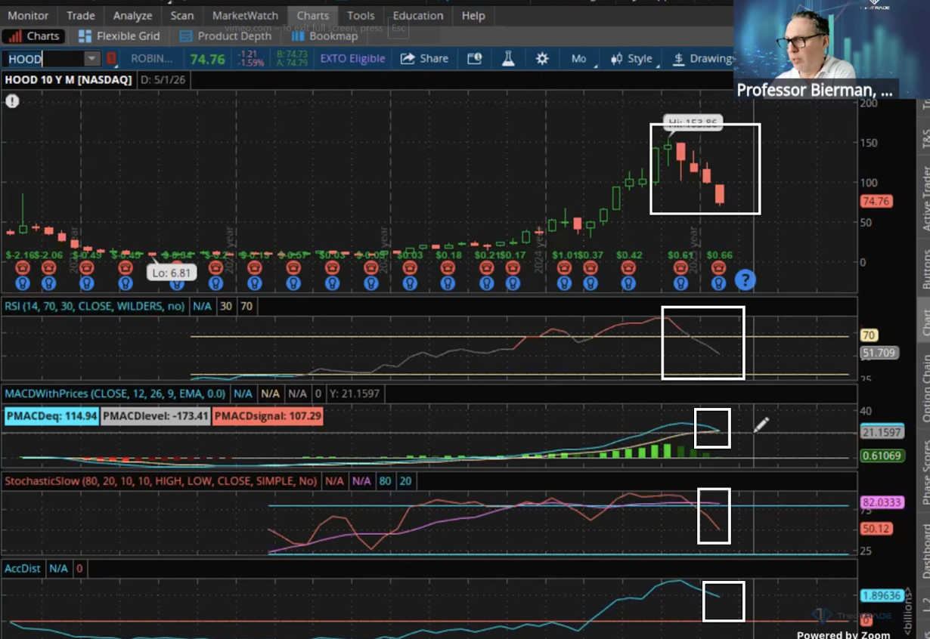Open the Mo timeframe dropdown

click(578, 58)
